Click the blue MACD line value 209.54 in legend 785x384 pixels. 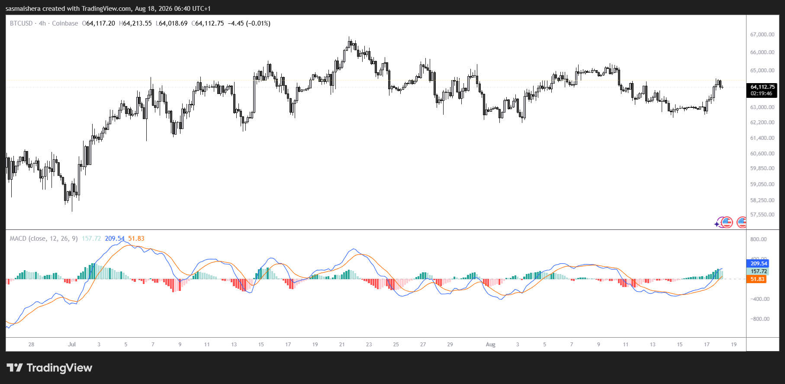[115, 239]
